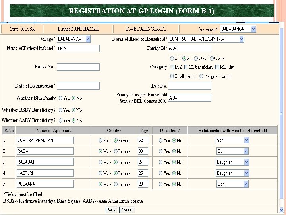Choose No for AABY Beneficiary
286x215 pixels.
74,121
